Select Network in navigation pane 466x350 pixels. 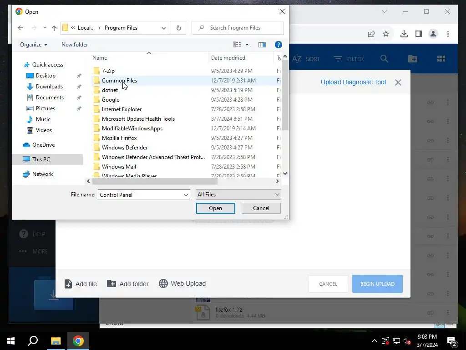42,174
